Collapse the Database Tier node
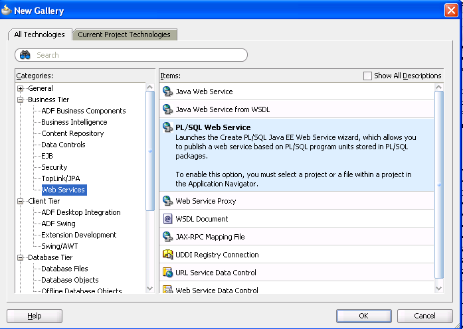Viewport: 463px width, 329px height. click(x=21, y=257)
